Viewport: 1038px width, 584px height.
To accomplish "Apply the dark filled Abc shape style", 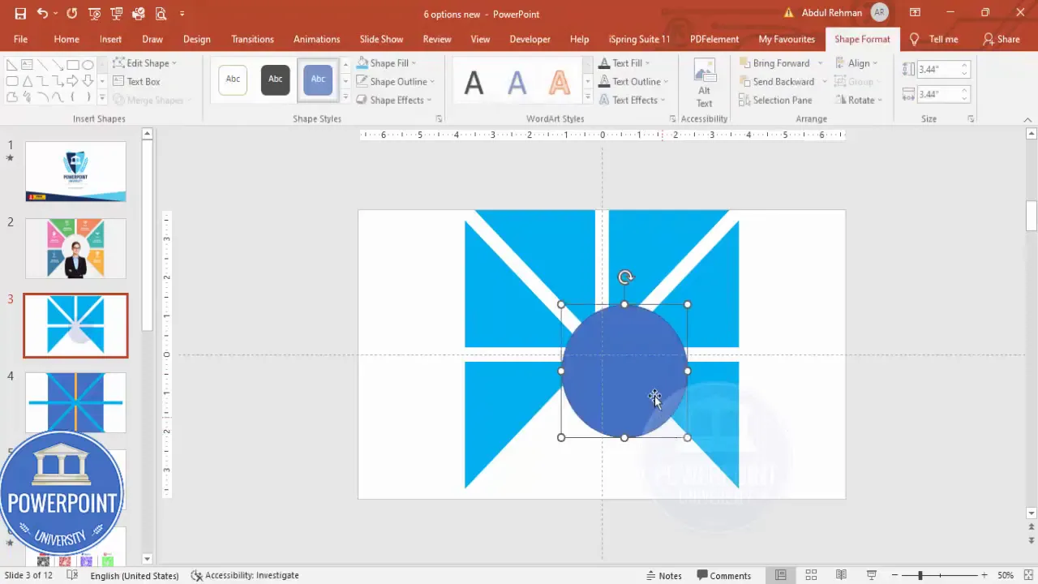I will click(275, 79).
